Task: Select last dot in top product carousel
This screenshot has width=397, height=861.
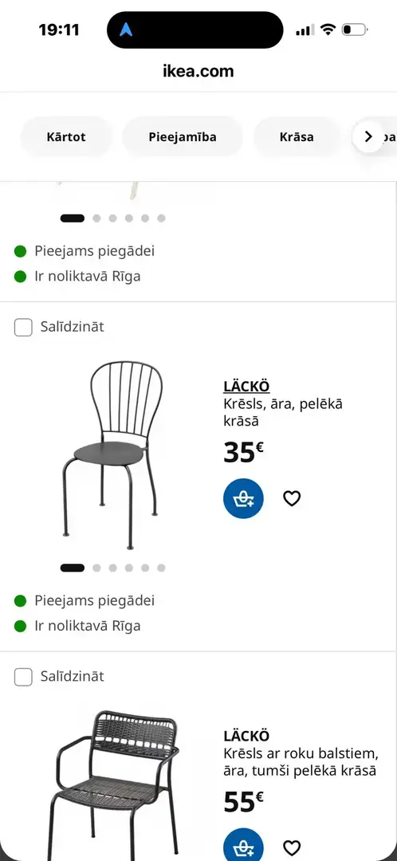Action: coord(161,218)
